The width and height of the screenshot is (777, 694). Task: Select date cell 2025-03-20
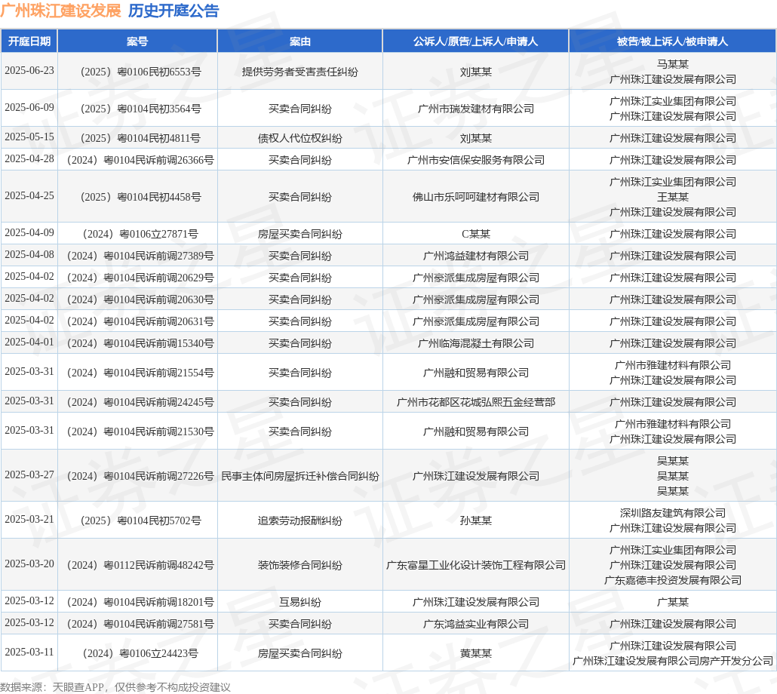(29, 563)
